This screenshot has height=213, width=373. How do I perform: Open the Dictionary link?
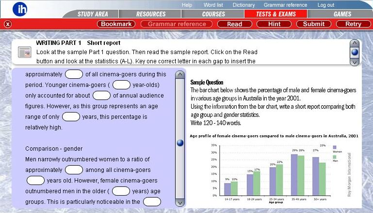[243, 5]
